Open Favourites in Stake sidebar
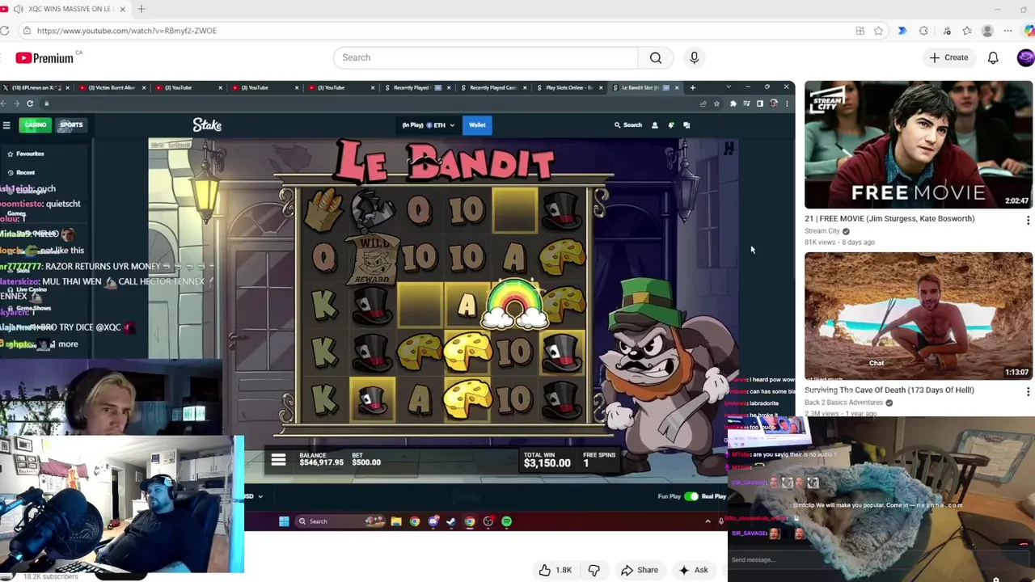The height and width of the screenshot is (582, 1035). 26,154
